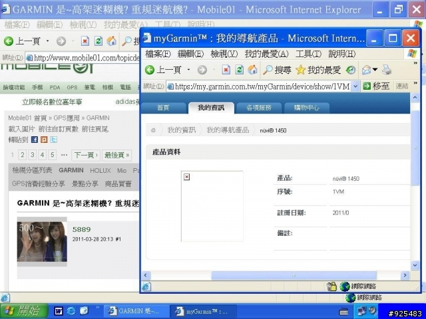Click Back arrow in Mobile01 window
The width and height of the screenshot is (426, 319).
tap(9, 41)
